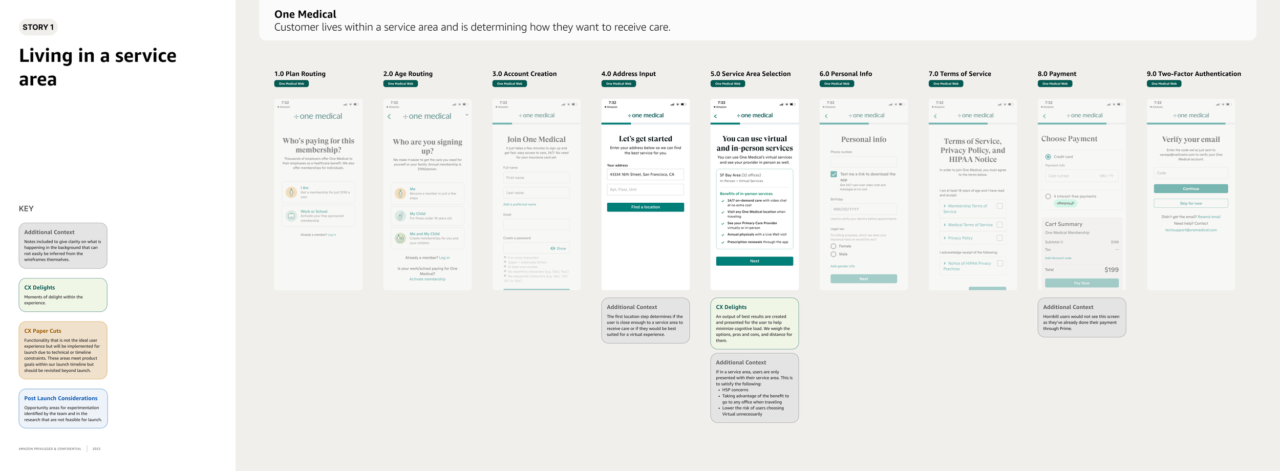Click One Medical Web tag under Account Creation
The height and width of the screenshot is (471, 1280).
[x=509, y=83]
